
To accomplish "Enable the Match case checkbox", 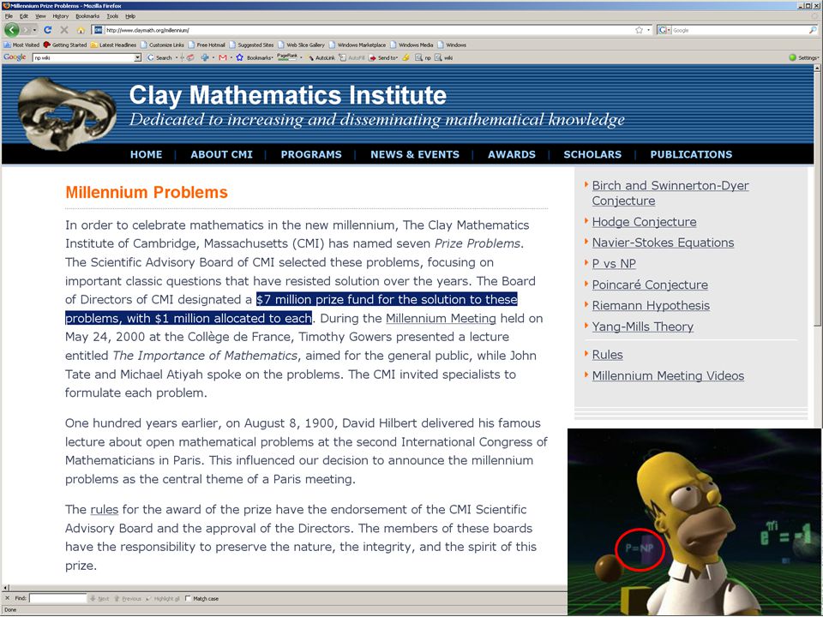I will point(188,598).
